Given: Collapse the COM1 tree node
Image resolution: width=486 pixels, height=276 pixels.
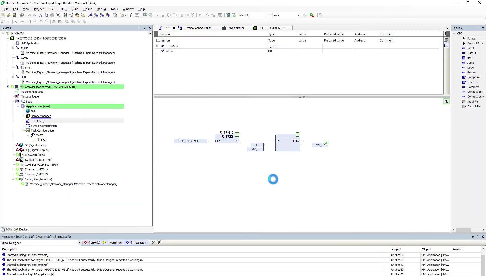Looking at the screenshot, I should (x=13, y=48).
